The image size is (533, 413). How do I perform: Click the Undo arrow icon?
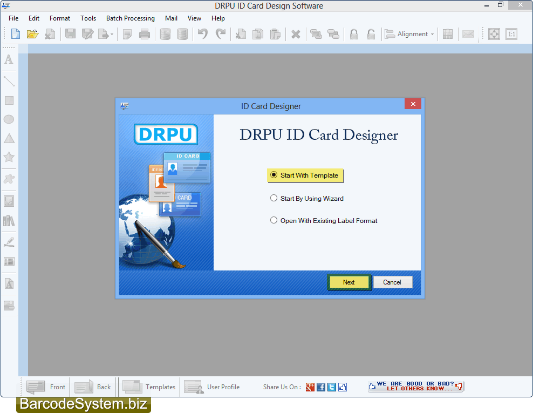pos(203,34)
